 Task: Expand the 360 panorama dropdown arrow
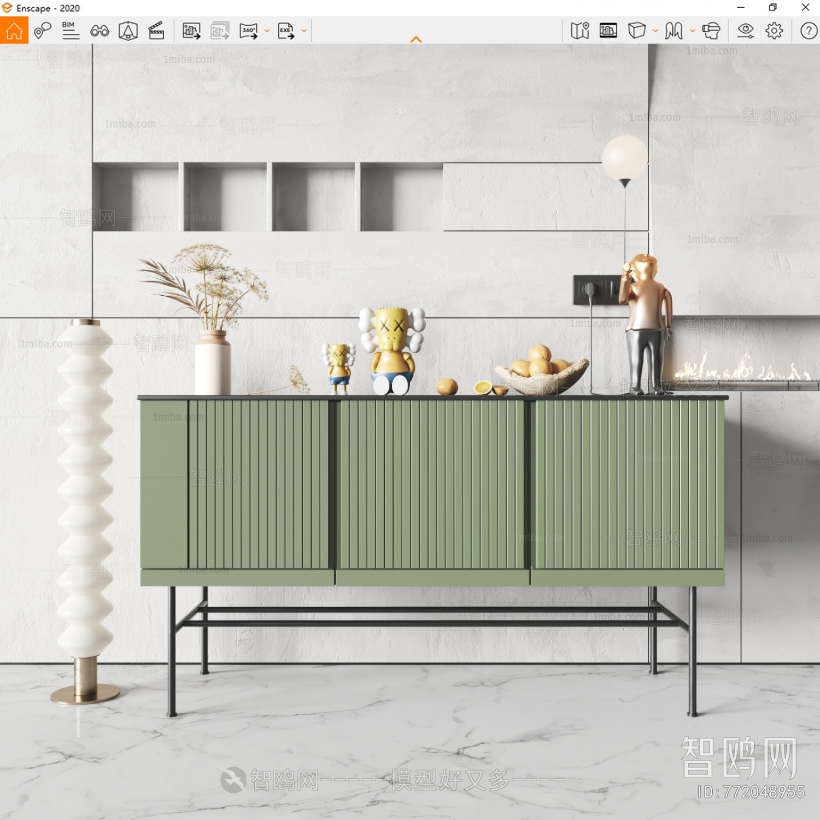coord(267,31)
